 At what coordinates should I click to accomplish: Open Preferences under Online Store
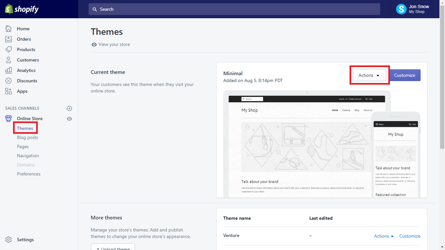[x=29, y=174]
